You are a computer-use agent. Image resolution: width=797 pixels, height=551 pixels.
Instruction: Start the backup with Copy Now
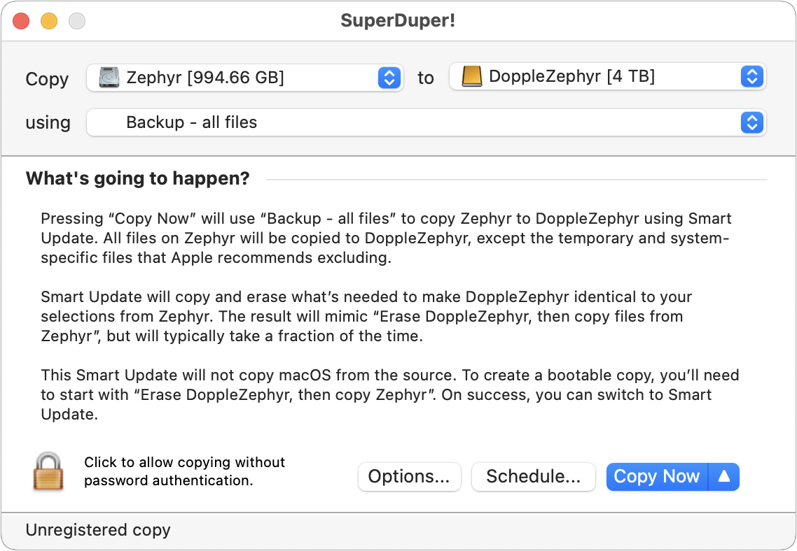(657, 476)
